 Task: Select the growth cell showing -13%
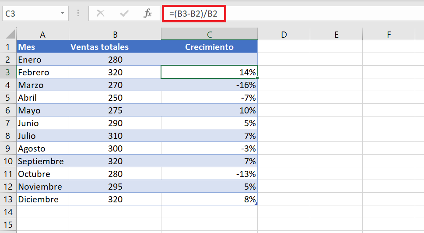point(209,174)
